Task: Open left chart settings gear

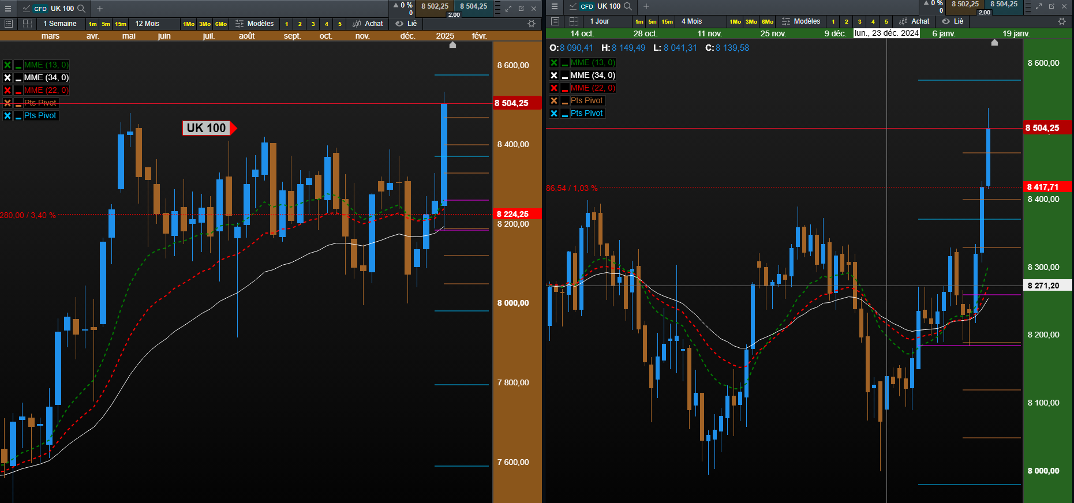Action: (532, 24)
